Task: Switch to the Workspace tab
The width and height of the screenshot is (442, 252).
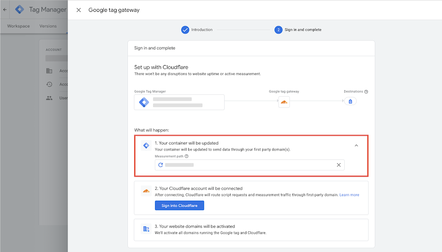Action: (x=18, y=26)
